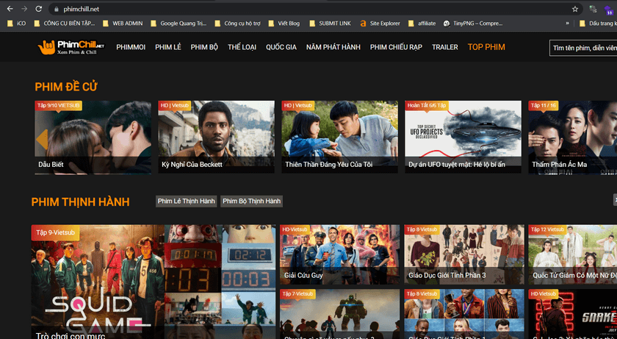
Task: Click the orange previous-slide arrow in Phim Đề Cử
Action: (x=42, y=140)
